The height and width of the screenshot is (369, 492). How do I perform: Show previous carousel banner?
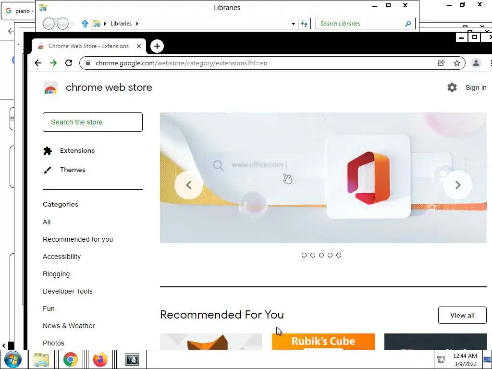188,185
